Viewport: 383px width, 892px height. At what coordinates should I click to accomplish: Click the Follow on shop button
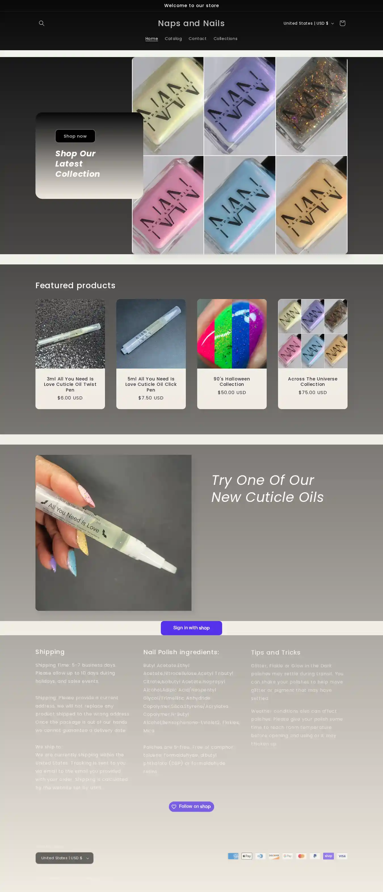click(x=191, y=806)
